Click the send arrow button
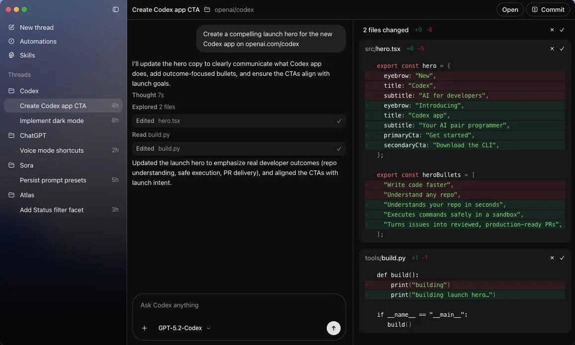The width and height of the screenshot is (575, 345). point(334,328)
